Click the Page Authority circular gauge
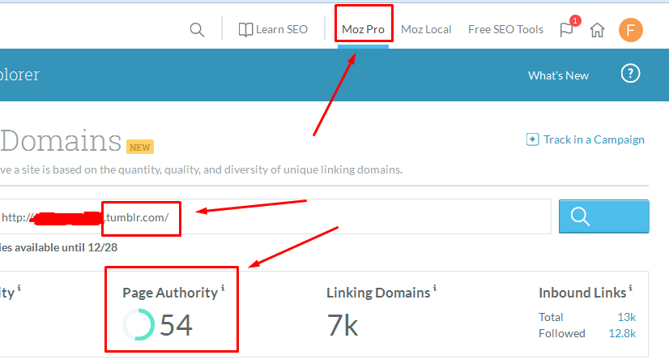This screenshot has height=364, width=669. pos(138,325)
